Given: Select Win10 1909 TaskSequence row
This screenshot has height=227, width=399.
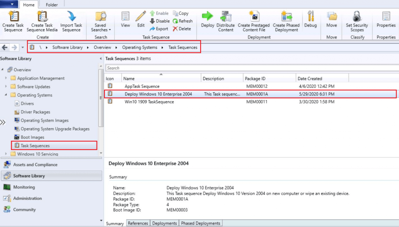Looking at the screenshot, I should click(x=251, y=102).
